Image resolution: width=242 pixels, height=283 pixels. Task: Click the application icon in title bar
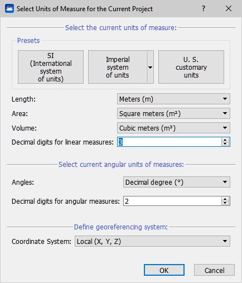9,8
